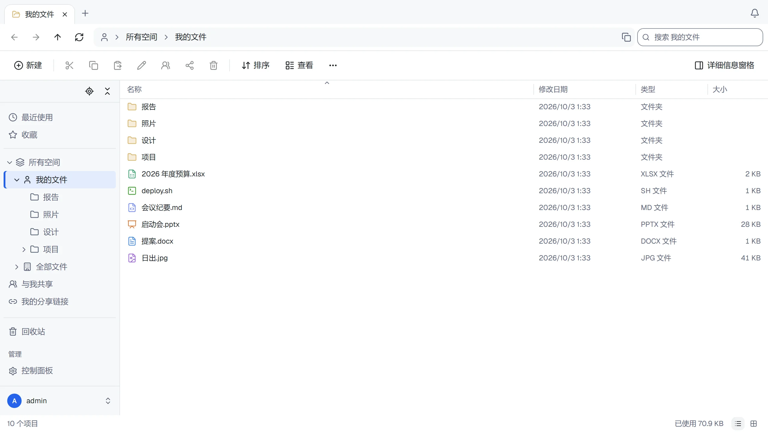Image resolution: width=768 pixels, height=432 pixels.
Task: Collapse the 我的文件 tree node
Action: 17,180
